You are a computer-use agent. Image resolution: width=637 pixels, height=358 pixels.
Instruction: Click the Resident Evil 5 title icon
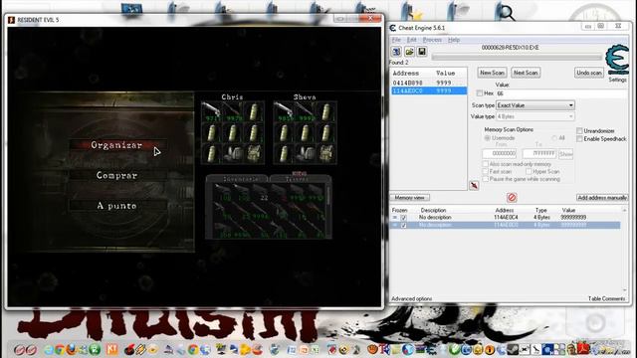click(x=11, y=20)
